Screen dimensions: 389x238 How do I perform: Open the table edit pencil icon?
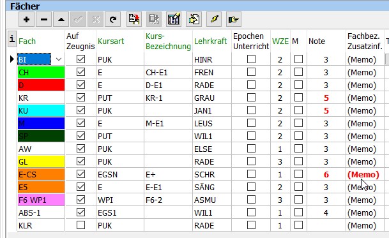(x=174, y=19)
